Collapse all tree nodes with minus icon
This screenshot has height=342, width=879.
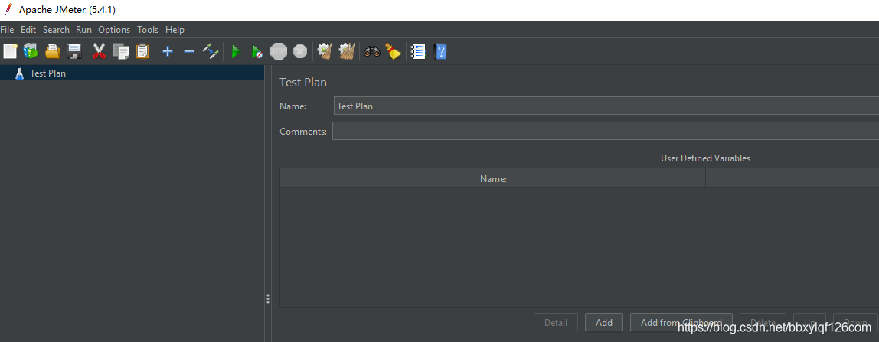(x=189, y=51)
